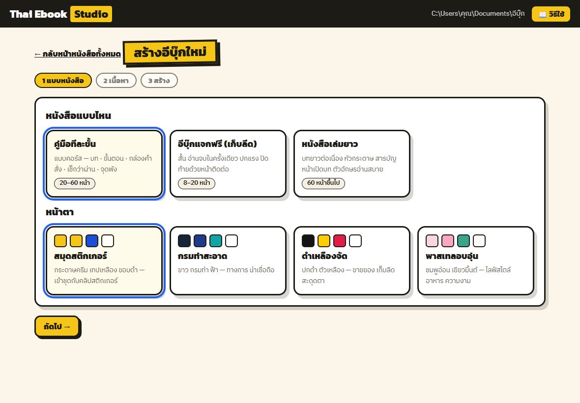Screen dimensions: 580x403
Task: Click the book icon beside วิธีใช้
Action: 542,14
